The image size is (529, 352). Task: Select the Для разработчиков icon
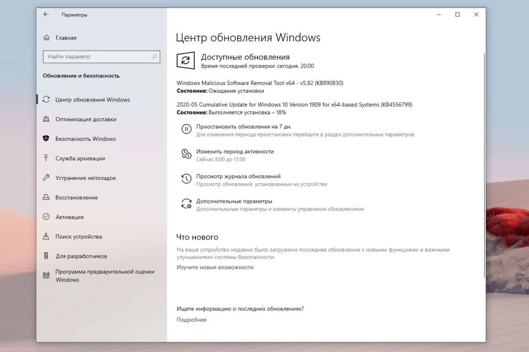pyautogui.click(x=46, y=256)
